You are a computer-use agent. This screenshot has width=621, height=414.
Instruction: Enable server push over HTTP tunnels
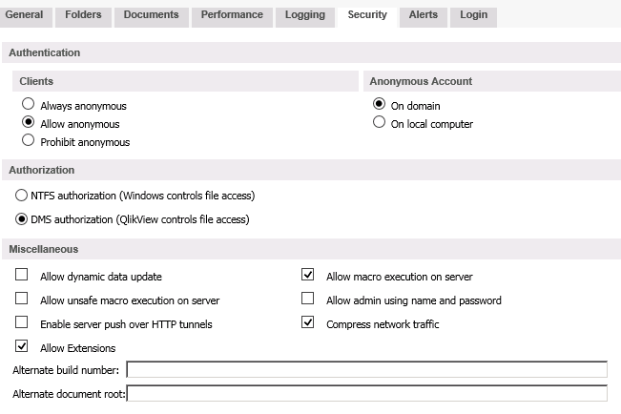(22, 323)
